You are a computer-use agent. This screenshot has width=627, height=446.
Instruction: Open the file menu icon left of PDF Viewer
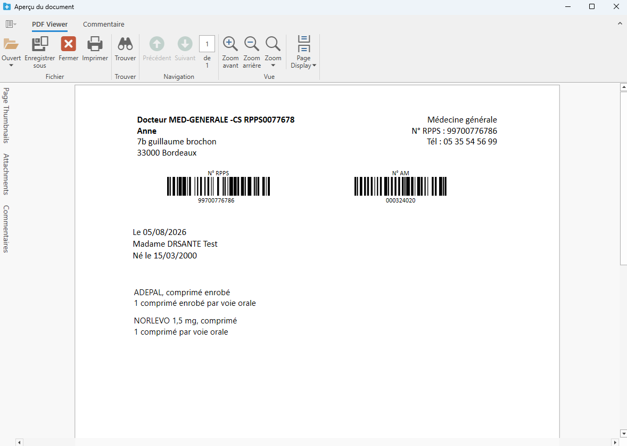[11, 24]
